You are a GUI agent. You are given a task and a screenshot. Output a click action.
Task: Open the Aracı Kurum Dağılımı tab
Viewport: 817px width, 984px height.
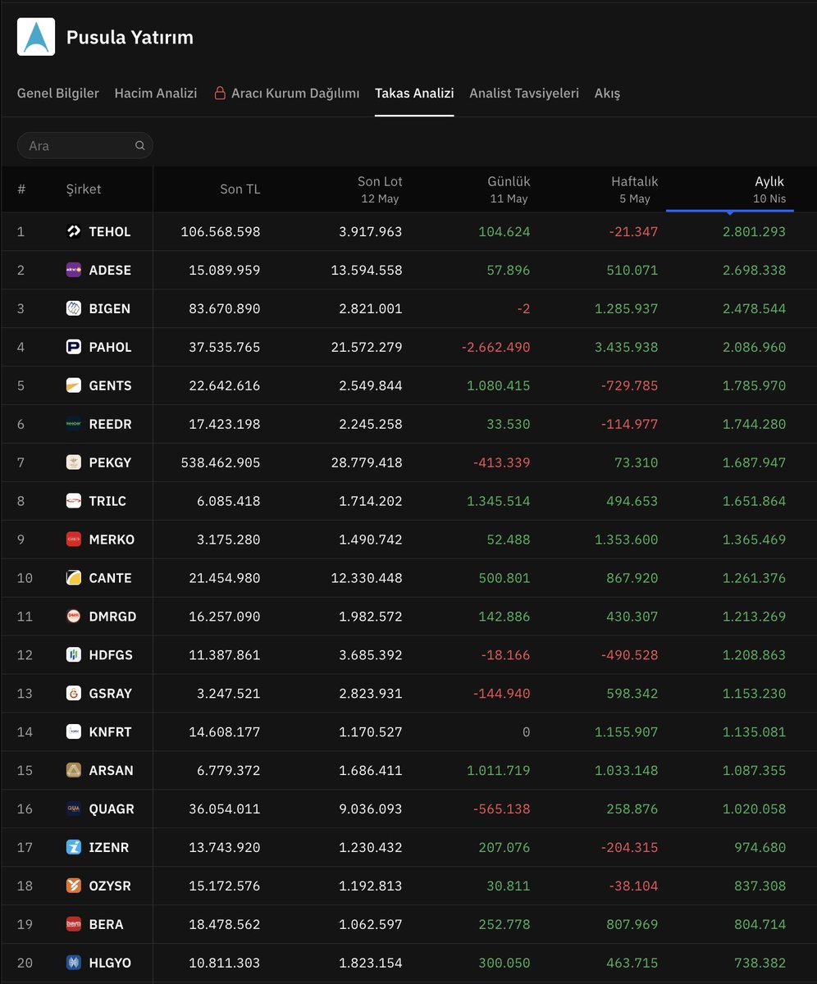coord(286,93)
